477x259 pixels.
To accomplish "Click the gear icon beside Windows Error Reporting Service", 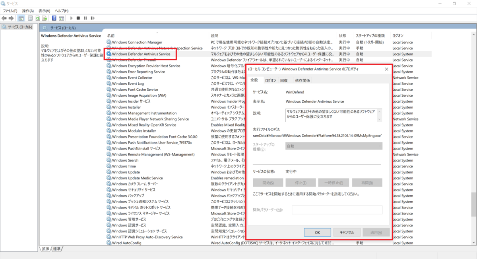I will (109, 72).
